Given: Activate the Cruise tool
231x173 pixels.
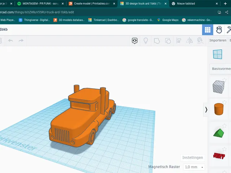Looking at the screenshot, I should click(200, 41).
